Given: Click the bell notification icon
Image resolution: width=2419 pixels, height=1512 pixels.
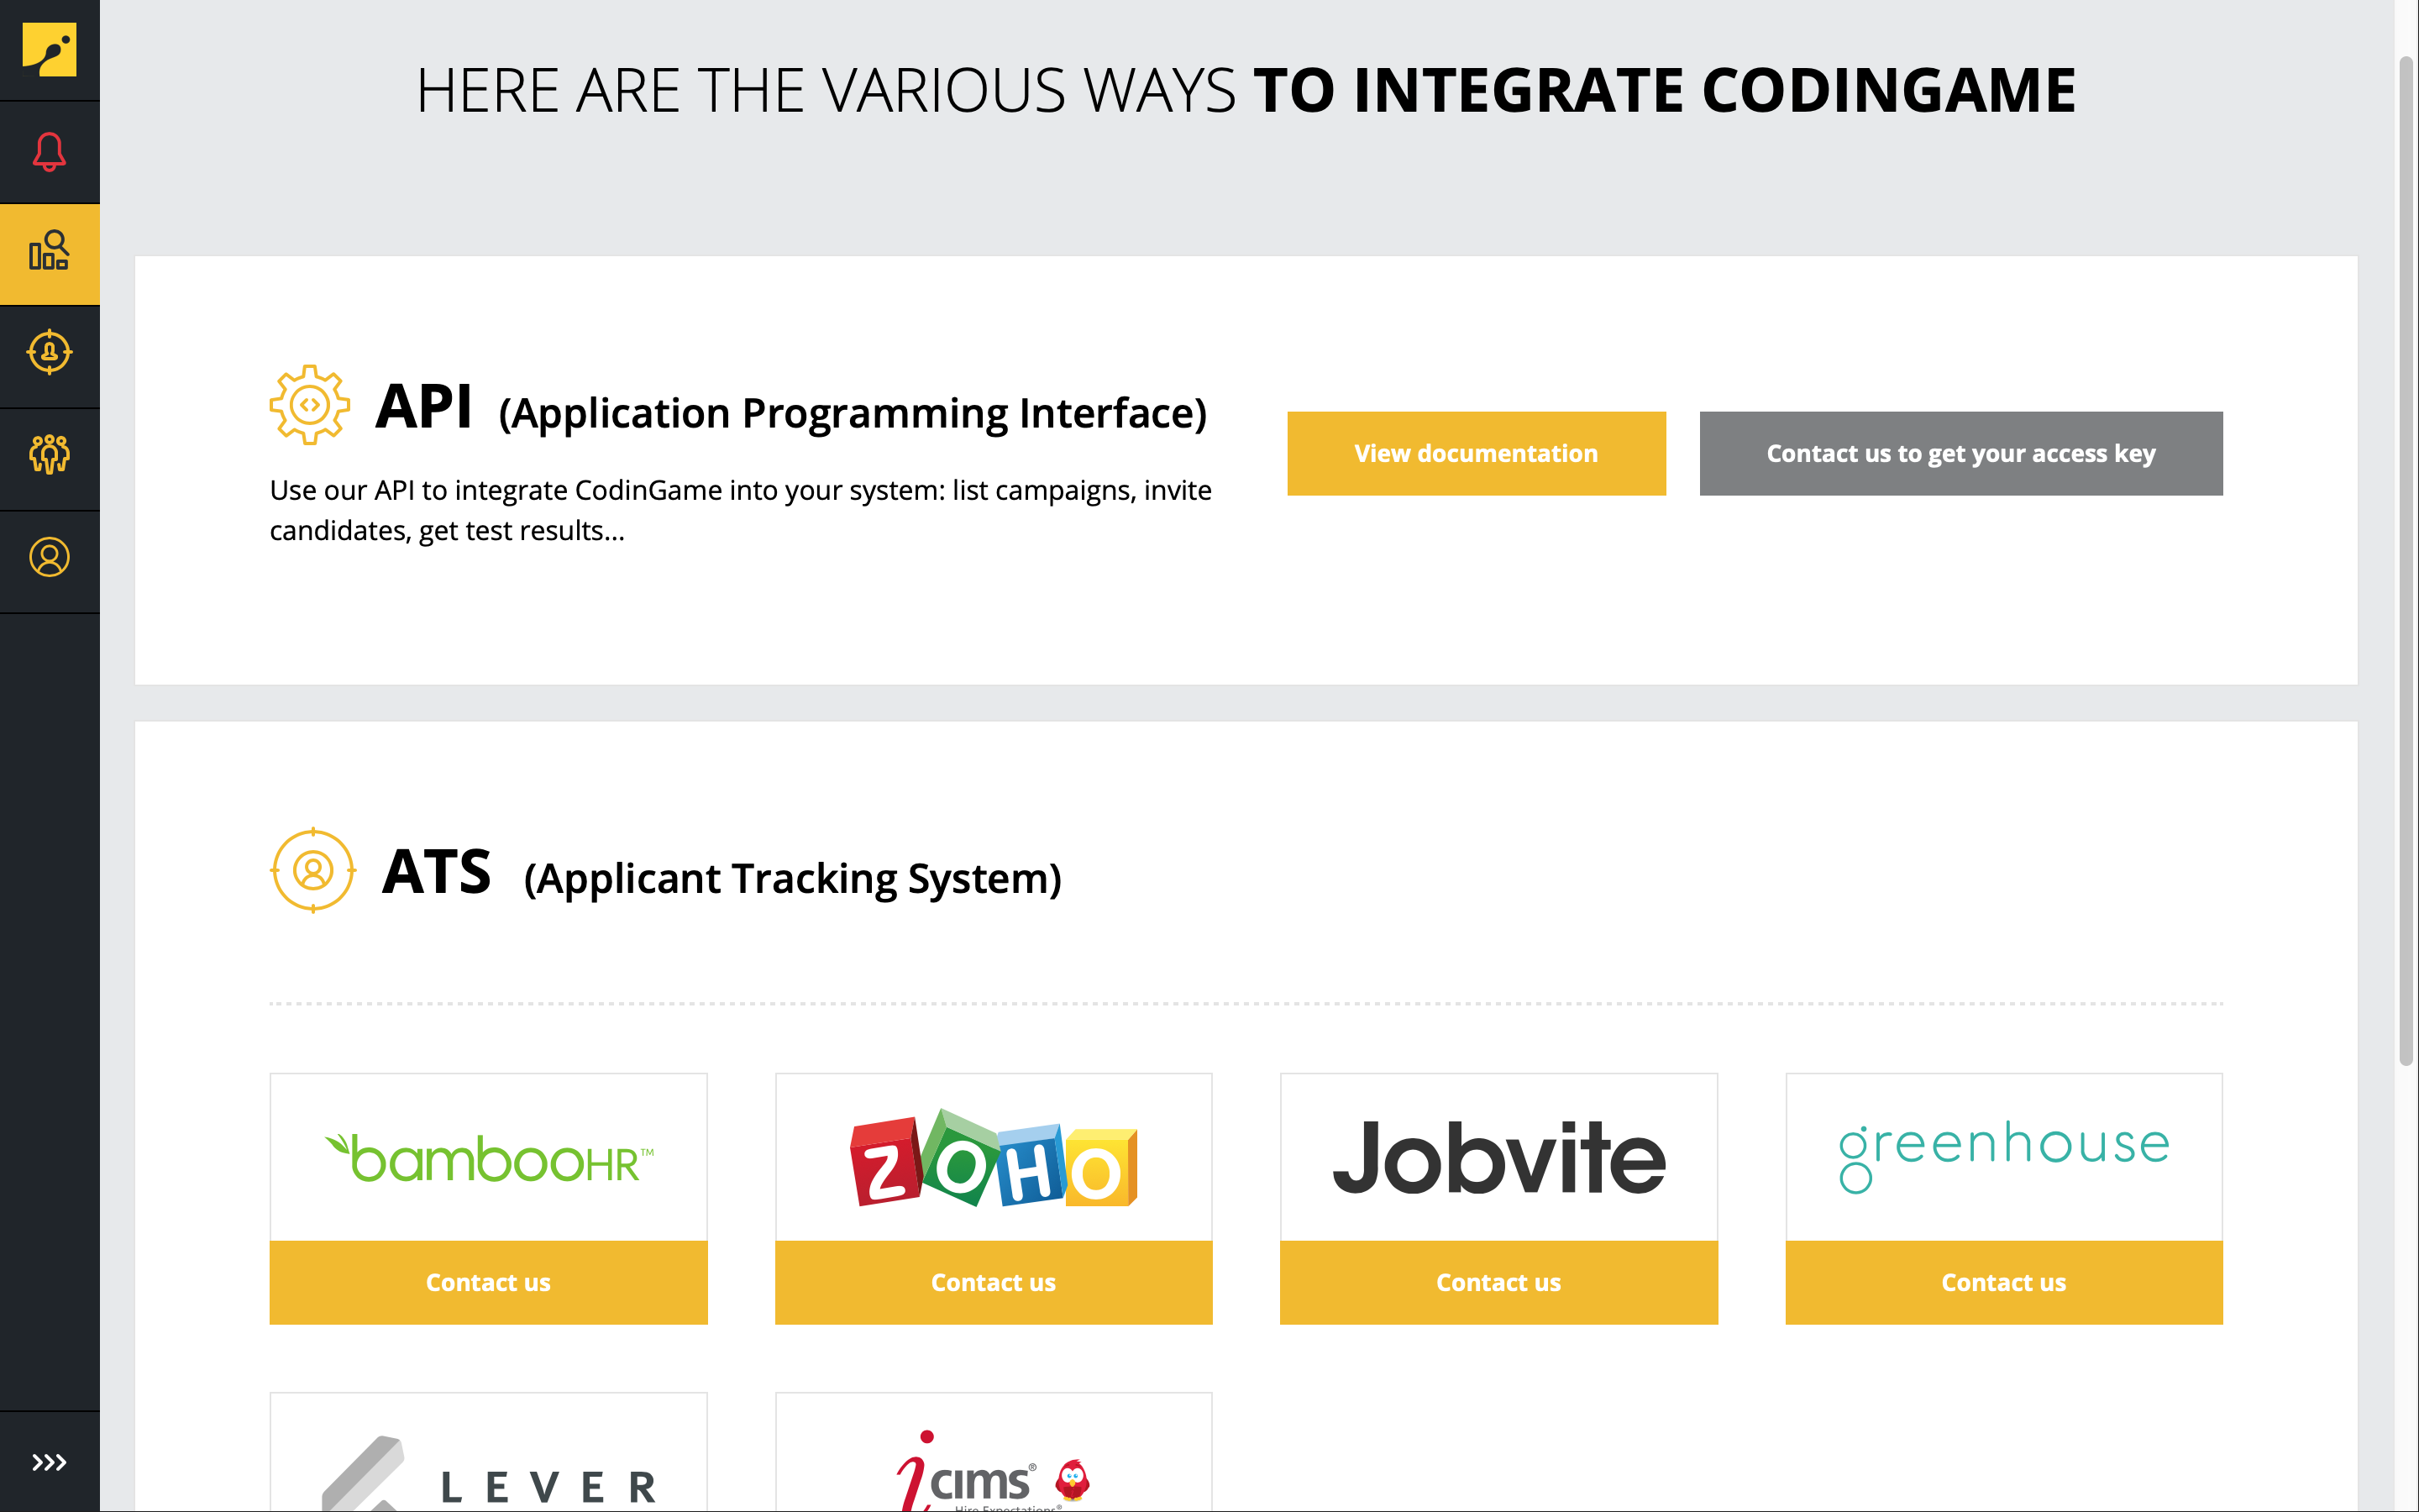Looking at the screenshot, I should pos(49,153).
